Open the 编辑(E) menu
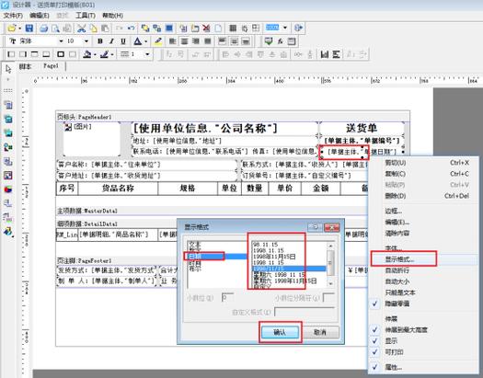483x378 pixels. pyautogui.click(x=40, y=16)
